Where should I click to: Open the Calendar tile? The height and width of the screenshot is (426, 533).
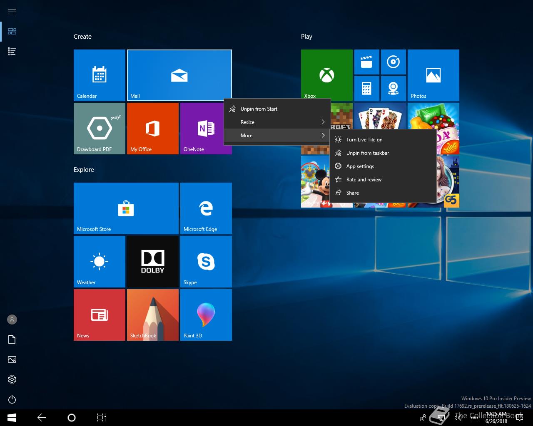[100, 75]
